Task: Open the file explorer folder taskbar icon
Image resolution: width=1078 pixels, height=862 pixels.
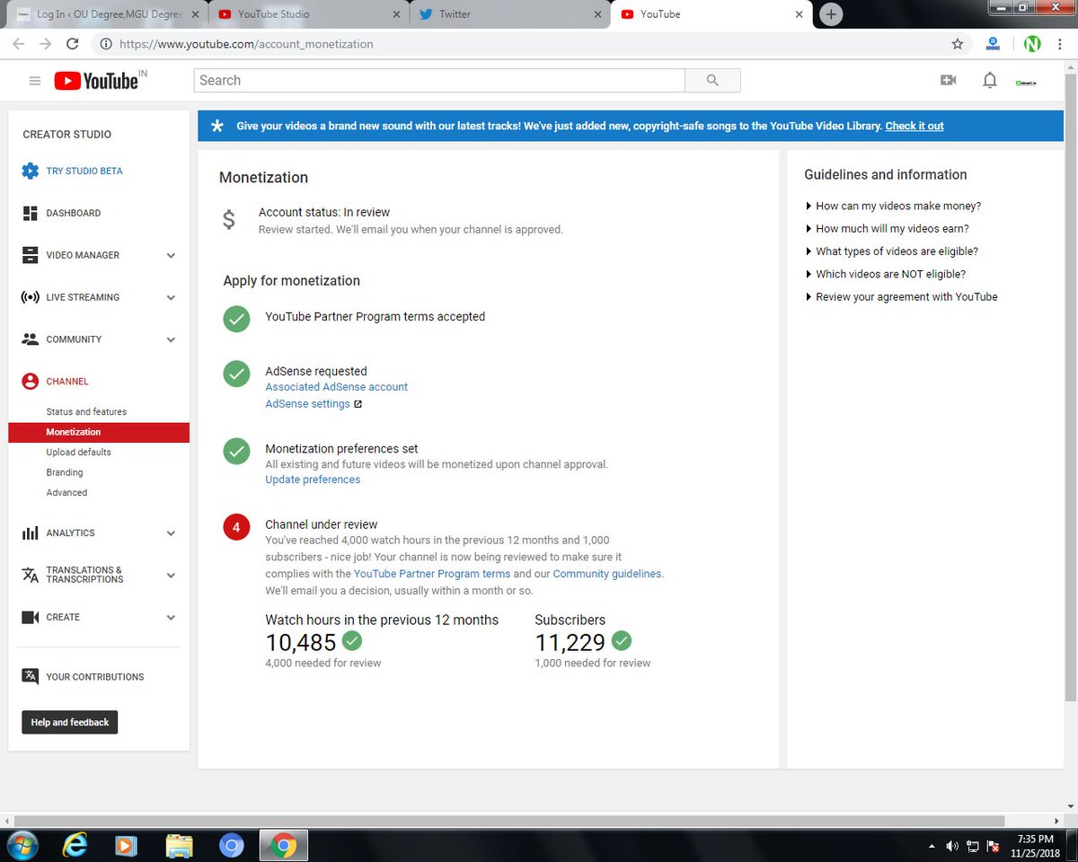Action: [x=180, y=846]
